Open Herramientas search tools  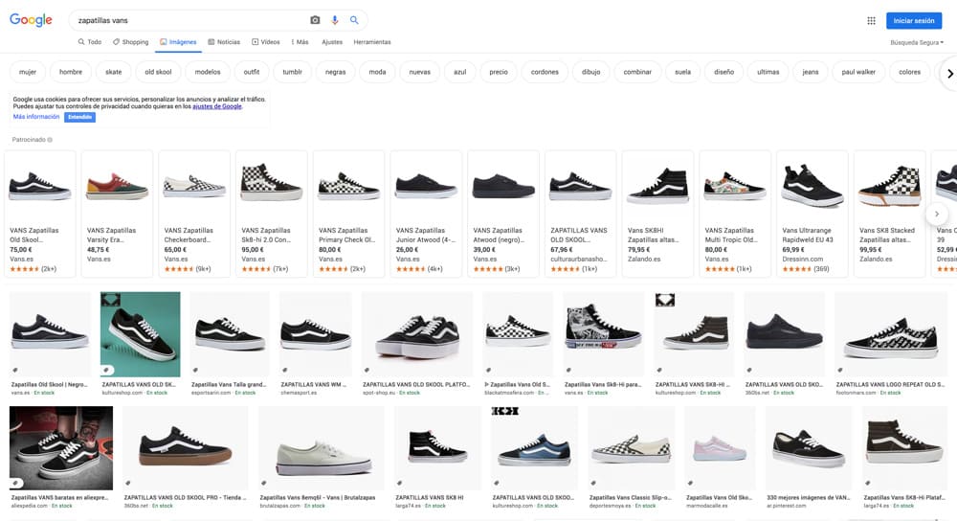372,42
